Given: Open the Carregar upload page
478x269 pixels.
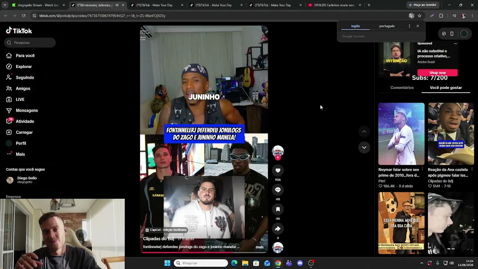Looking at the screenshot, I should tap(19, 132).
